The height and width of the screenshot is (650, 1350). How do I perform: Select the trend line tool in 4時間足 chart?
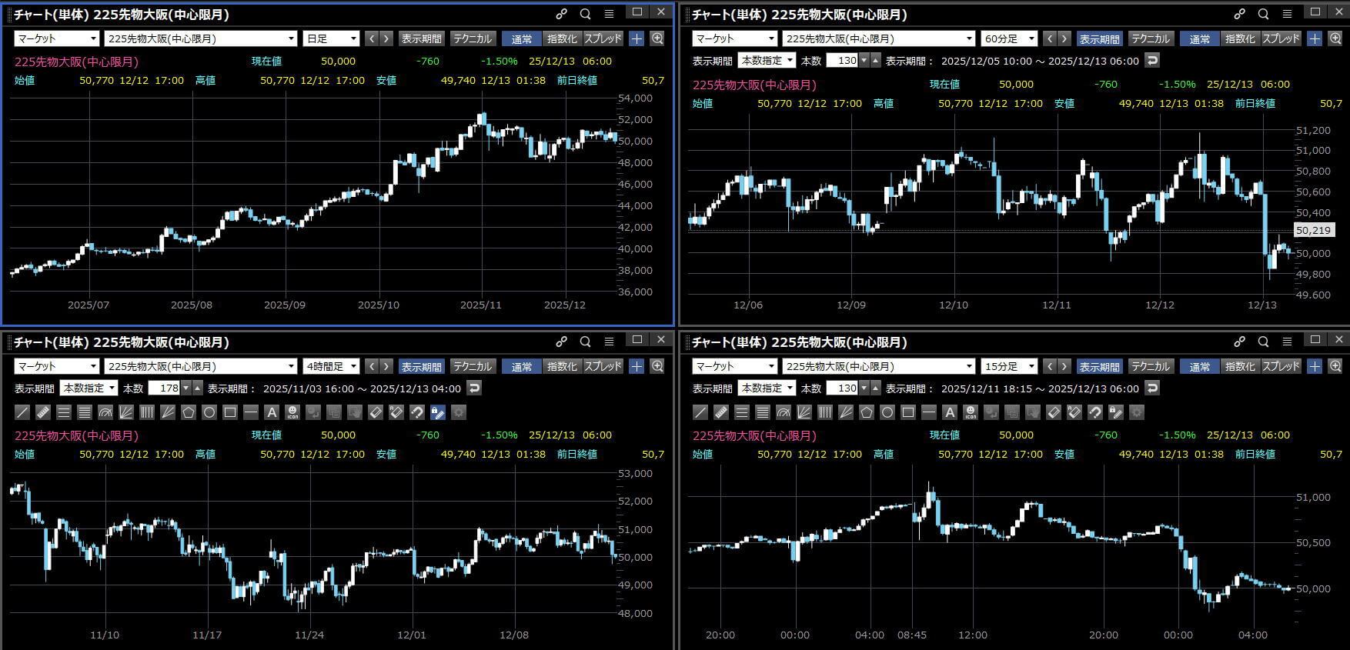tap(22, 412)
